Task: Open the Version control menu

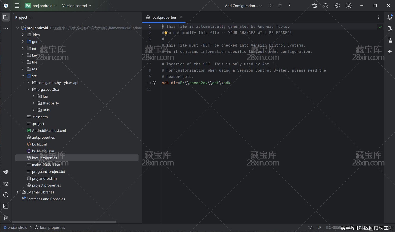Action: click(76, 6)
